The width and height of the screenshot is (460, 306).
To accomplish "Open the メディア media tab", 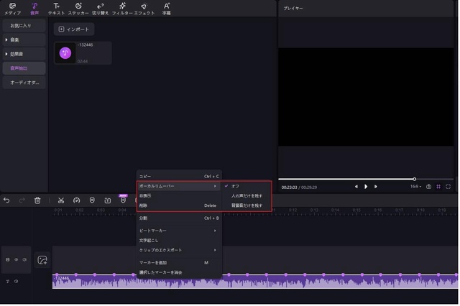I will point(13,9).
